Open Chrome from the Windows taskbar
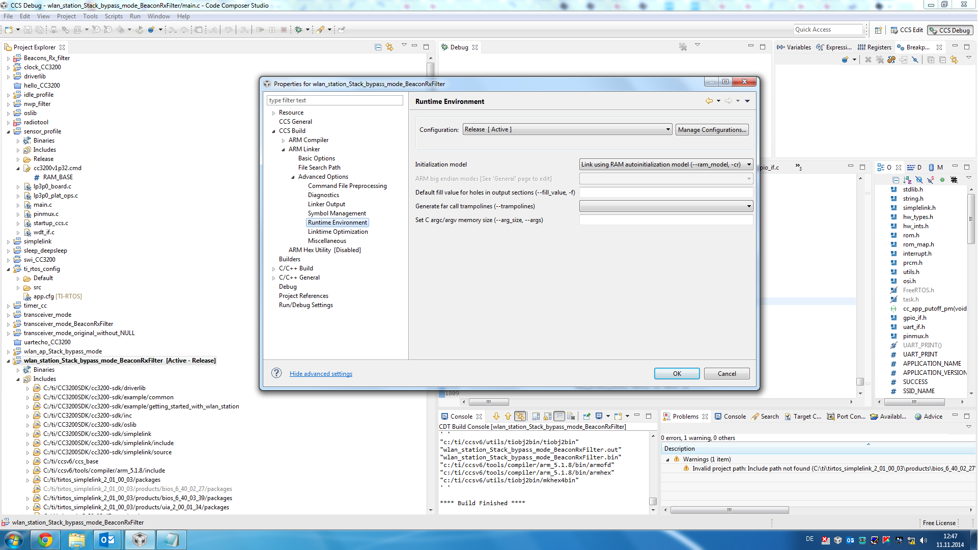This screenshot has width=979, height=550. click(x=45, y=540)
